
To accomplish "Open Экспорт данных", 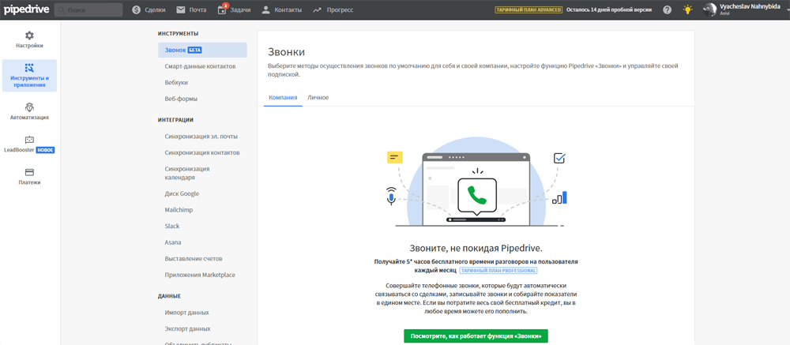I will tap(187, 328).
